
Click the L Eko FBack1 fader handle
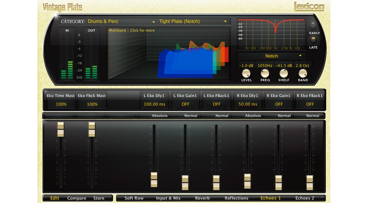[216, 182]
